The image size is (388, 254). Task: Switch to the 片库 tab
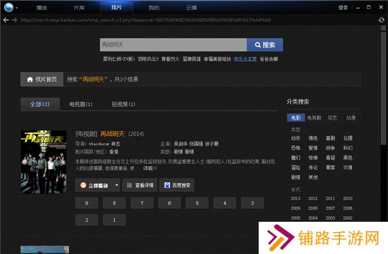point(79,8)
